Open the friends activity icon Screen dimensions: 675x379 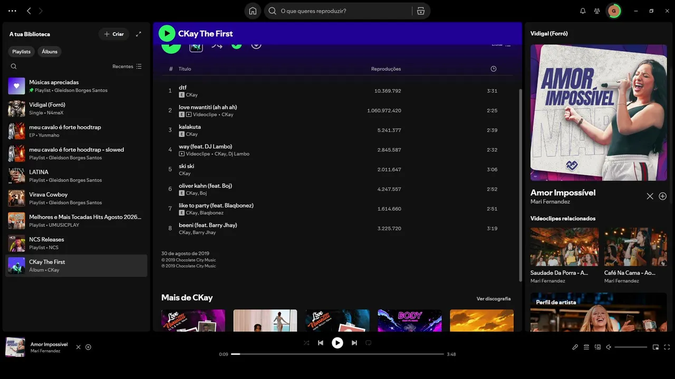coord(597,11)
